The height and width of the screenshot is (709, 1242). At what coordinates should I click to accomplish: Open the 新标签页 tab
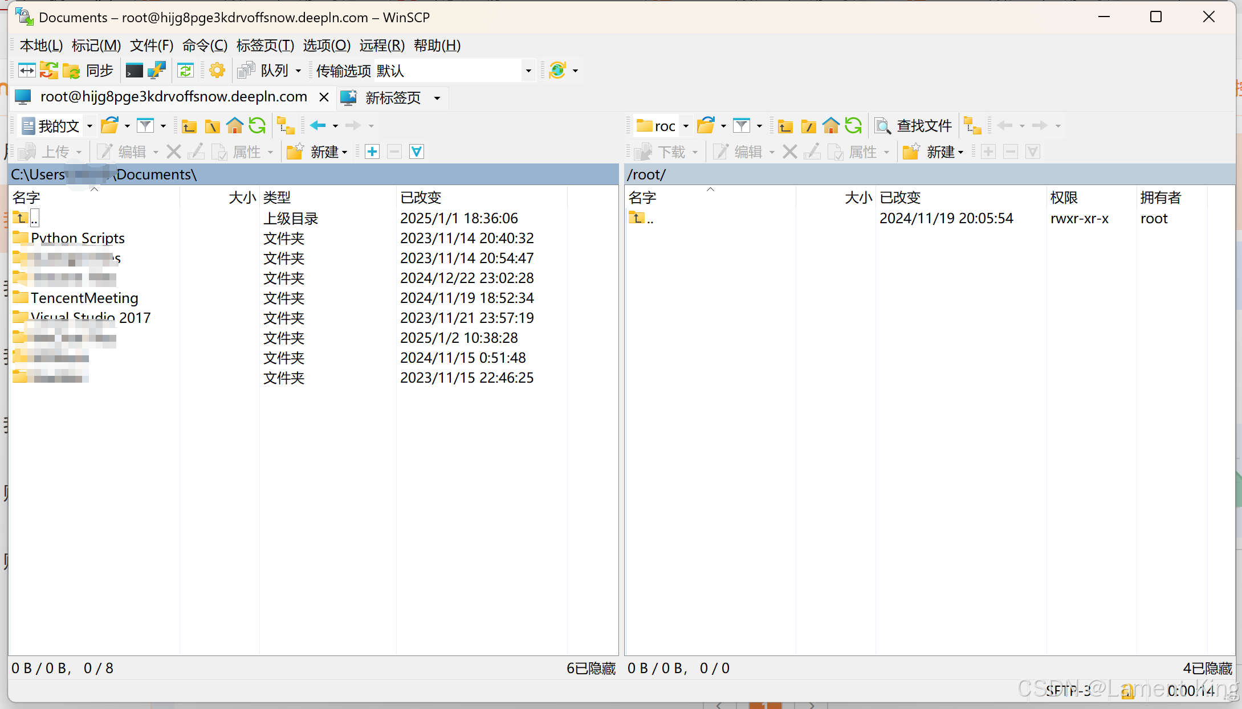pos(392,98)
